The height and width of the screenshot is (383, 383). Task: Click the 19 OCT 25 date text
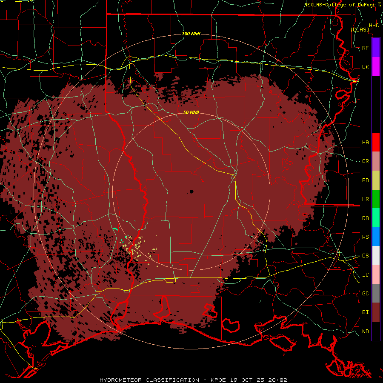248,380
